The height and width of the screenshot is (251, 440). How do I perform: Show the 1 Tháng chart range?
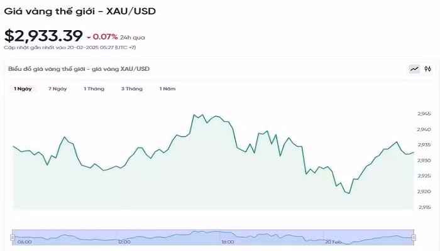(x=94, y=88)
